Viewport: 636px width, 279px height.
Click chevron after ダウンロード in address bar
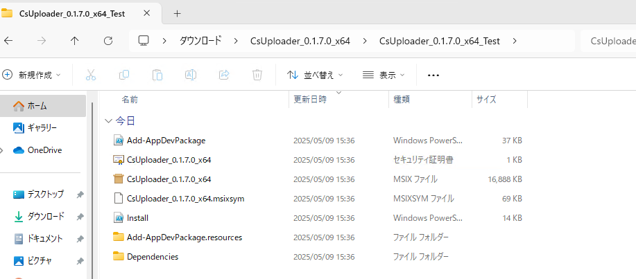click(x=236, y=41)
